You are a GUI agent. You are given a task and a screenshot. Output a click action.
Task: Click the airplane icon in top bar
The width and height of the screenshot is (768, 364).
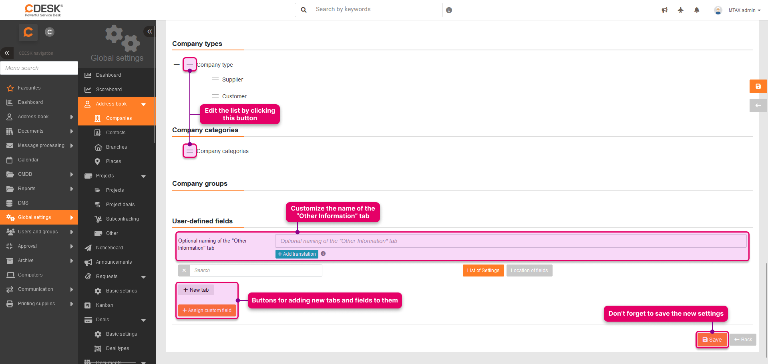[x=681, y=10]
